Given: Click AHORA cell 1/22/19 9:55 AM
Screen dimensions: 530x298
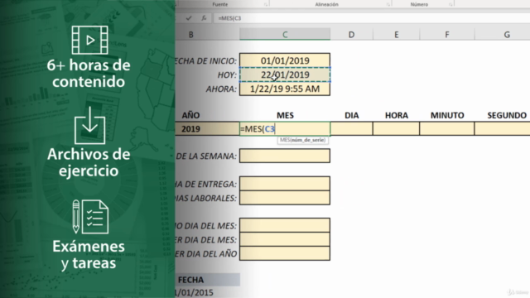Looking at the screenshot, I should (x=285, y=89).
